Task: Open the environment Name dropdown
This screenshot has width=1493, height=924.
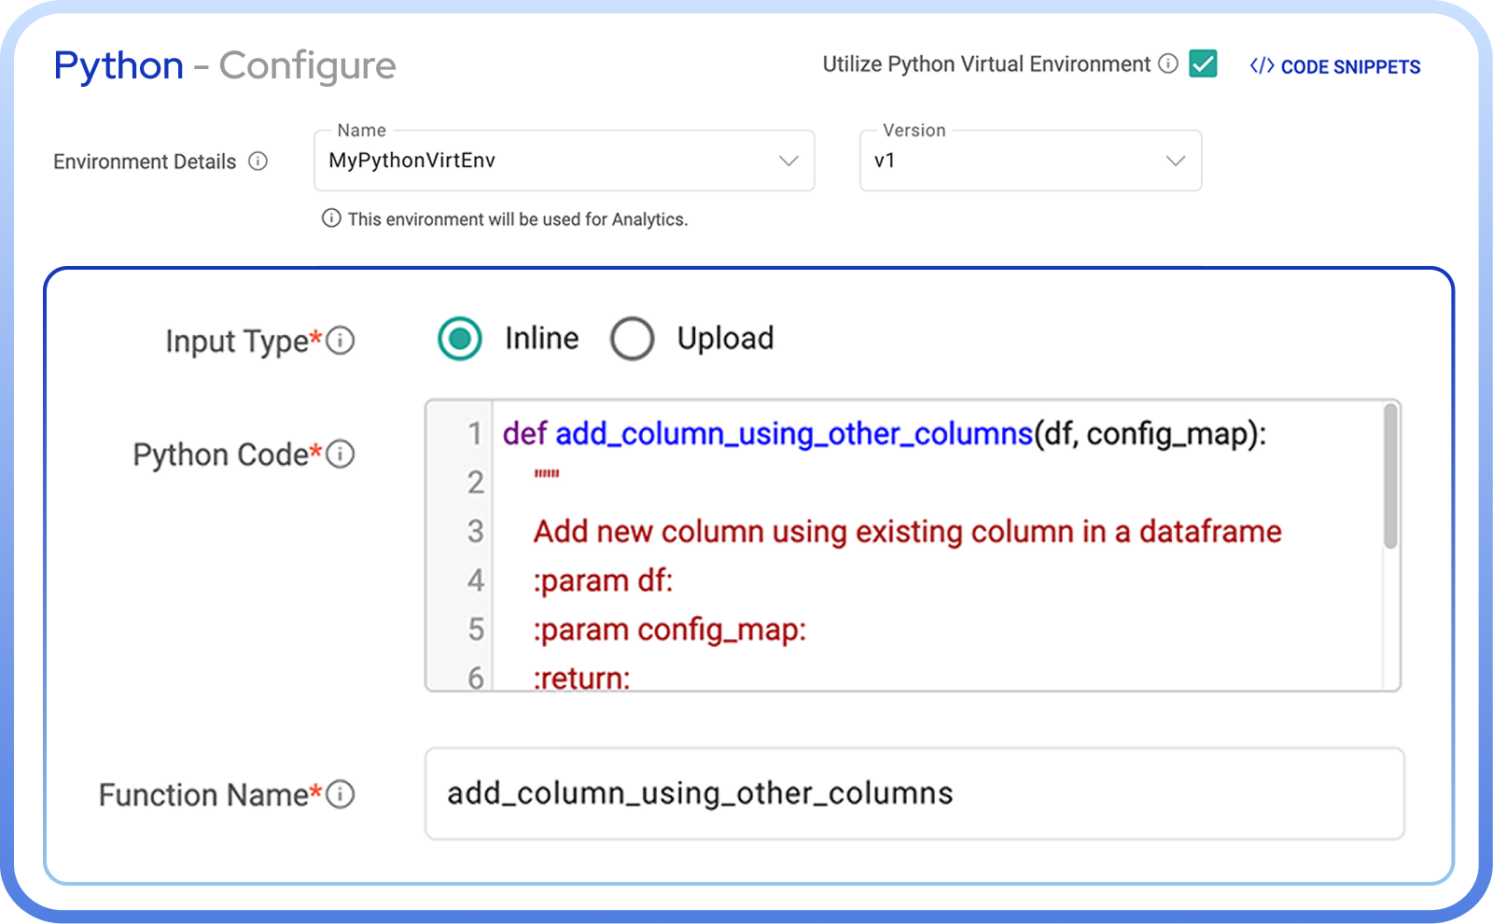Action: pos(564,161)
